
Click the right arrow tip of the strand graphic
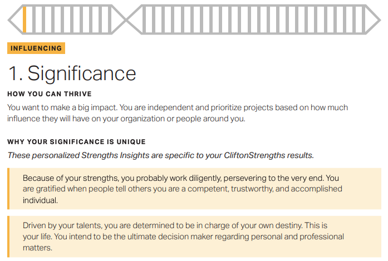pos(379,19)
